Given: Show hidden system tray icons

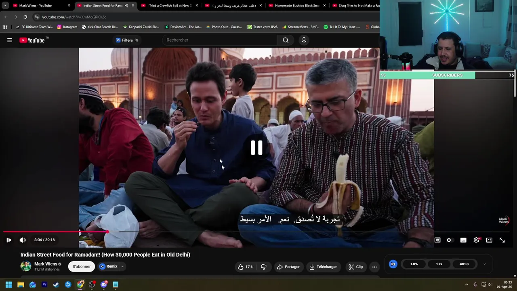Looking at the screenshot, I should (x=467, y=285).
